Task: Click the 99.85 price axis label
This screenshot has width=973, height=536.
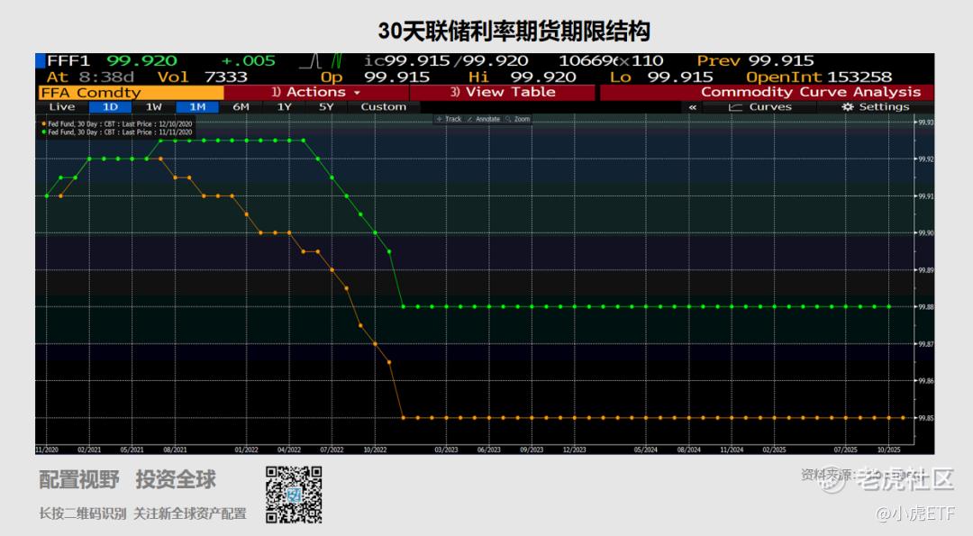Action: pos(926,418)
